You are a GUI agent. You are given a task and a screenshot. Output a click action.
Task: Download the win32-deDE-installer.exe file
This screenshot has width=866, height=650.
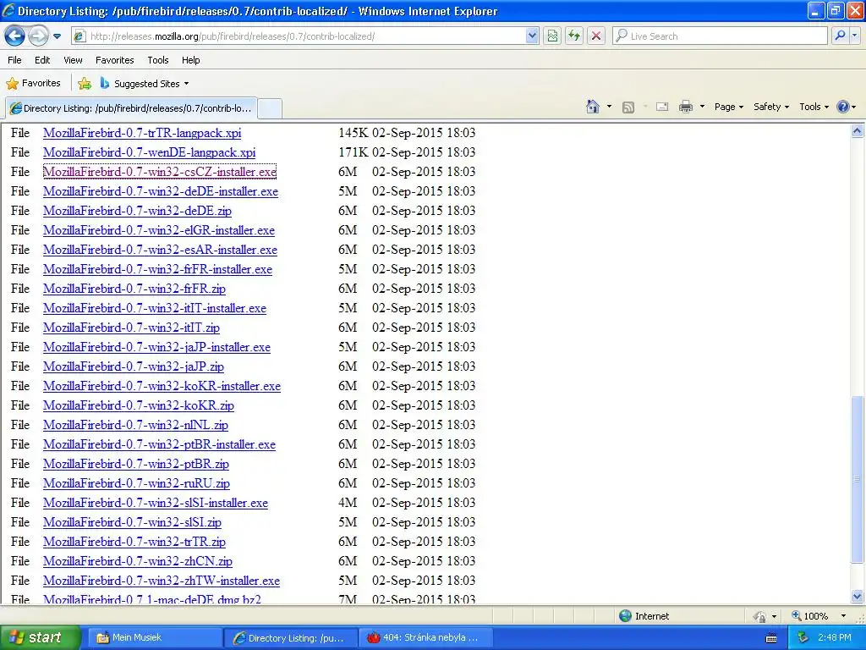(x=161, y=191)
